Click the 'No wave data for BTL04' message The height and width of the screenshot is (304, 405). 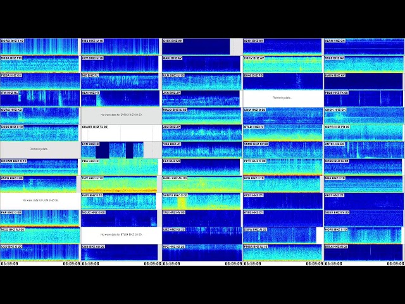[x=121, y=234]
